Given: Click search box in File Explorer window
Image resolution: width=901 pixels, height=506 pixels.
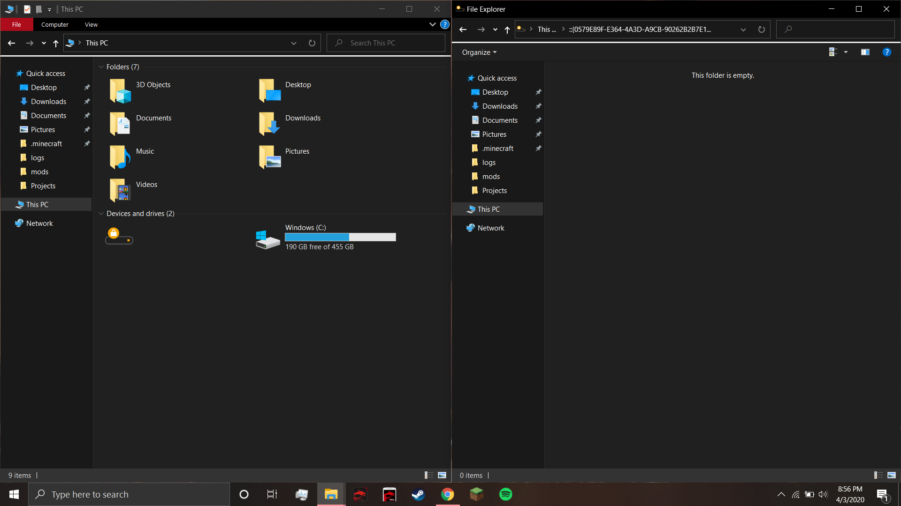Looking at the screenshot, I should click(835, 30).
